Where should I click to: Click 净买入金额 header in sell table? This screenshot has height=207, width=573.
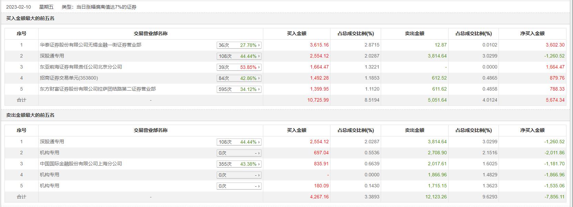pyautogui.click(x=532, y=130)
